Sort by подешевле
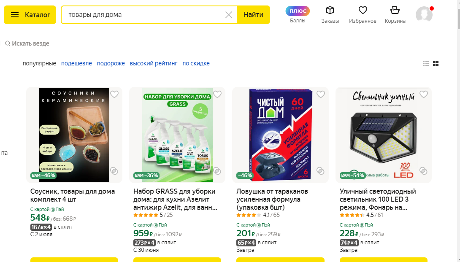This screenshot has width=460, height=262. pos(76,63)
